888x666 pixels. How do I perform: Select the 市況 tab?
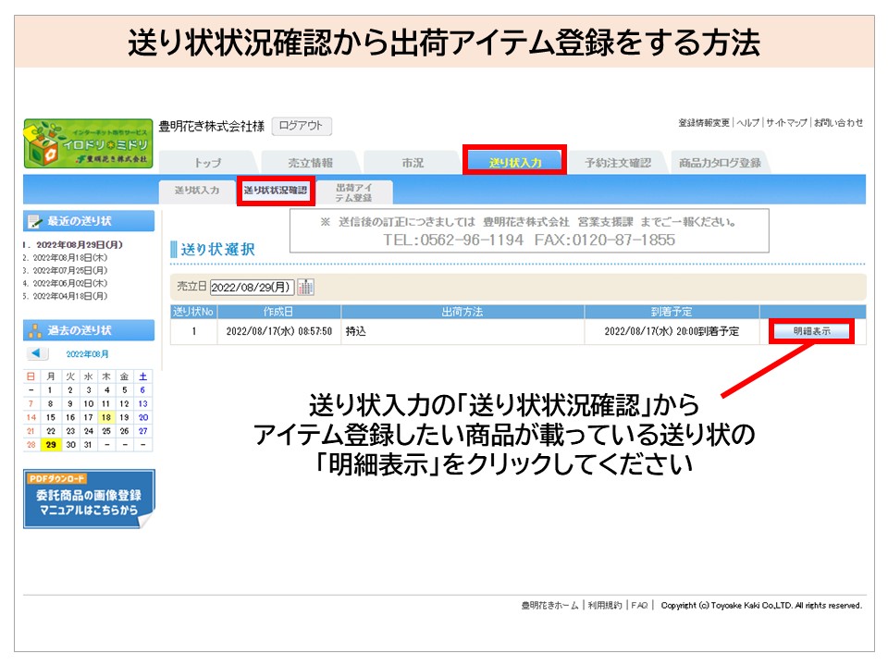coord(412,163)
